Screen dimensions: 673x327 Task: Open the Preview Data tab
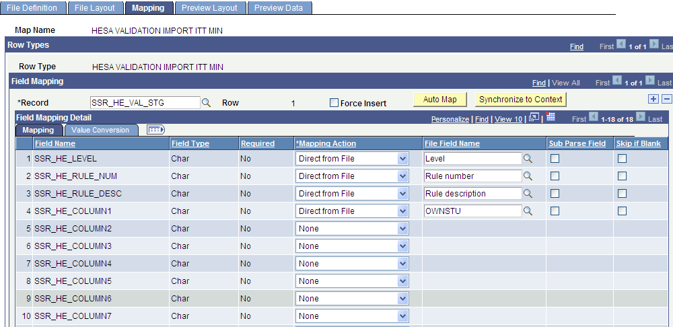pos(279,7)
